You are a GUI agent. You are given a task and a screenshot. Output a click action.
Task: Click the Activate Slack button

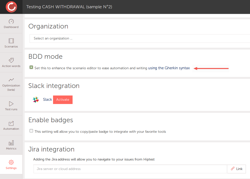(63, 100)
